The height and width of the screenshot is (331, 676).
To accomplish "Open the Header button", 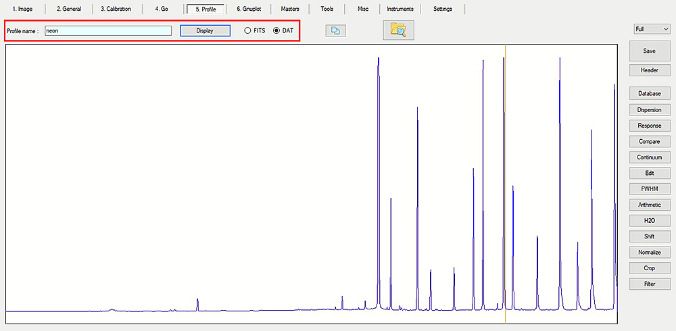I will pyautogui.click(x=649, y=70).
